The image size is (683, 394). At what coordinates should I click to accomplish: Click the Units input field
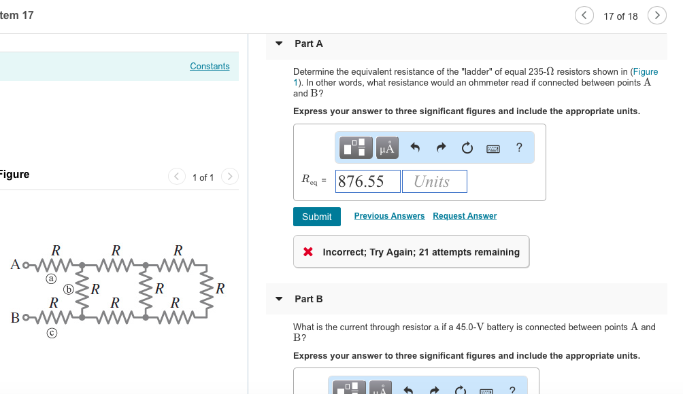point(434,181)
